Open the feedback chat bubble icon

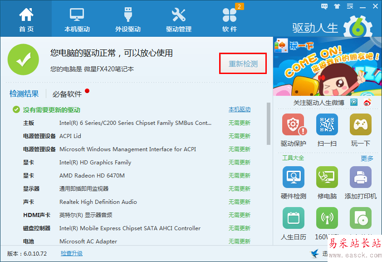pyautogui.click(x=324, y=6)
